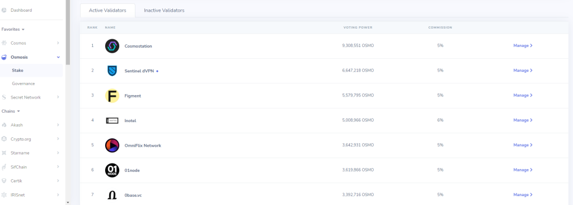The width and height of the screenshot is (573, 205).
Task: Collapse the Favorites section
Action: click(13, 29)
